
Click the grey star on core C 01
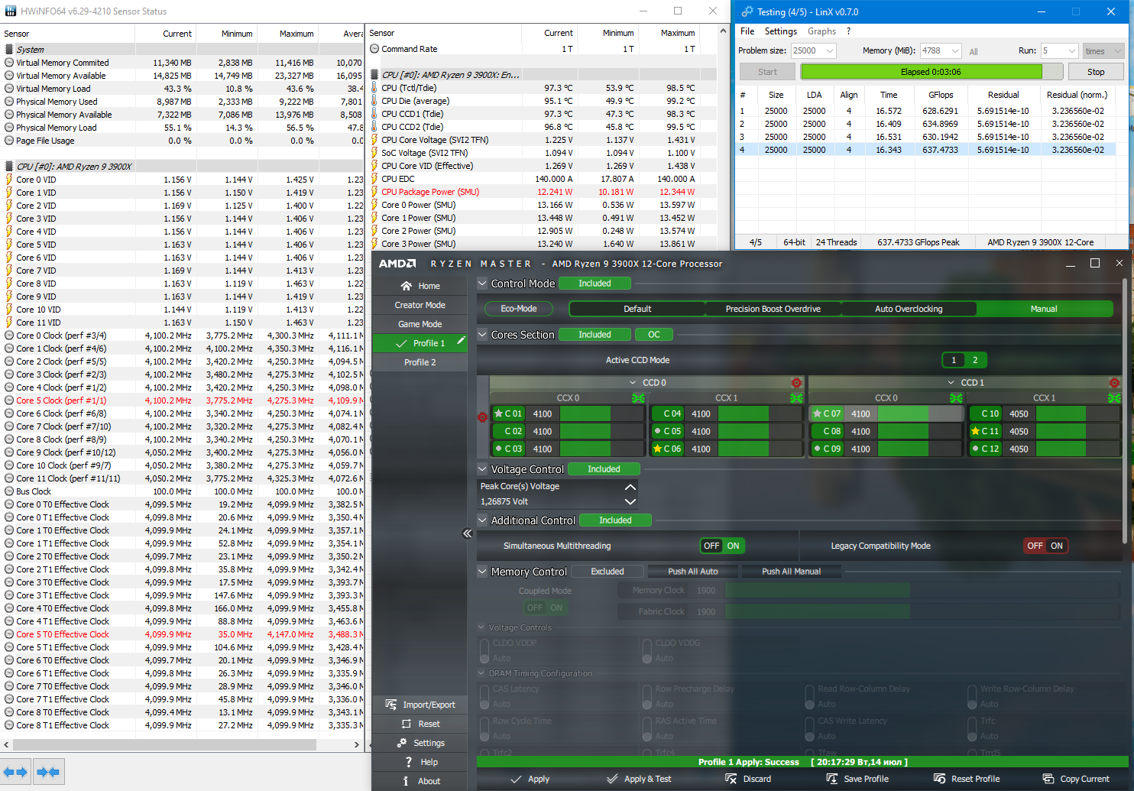click(498, 413)
